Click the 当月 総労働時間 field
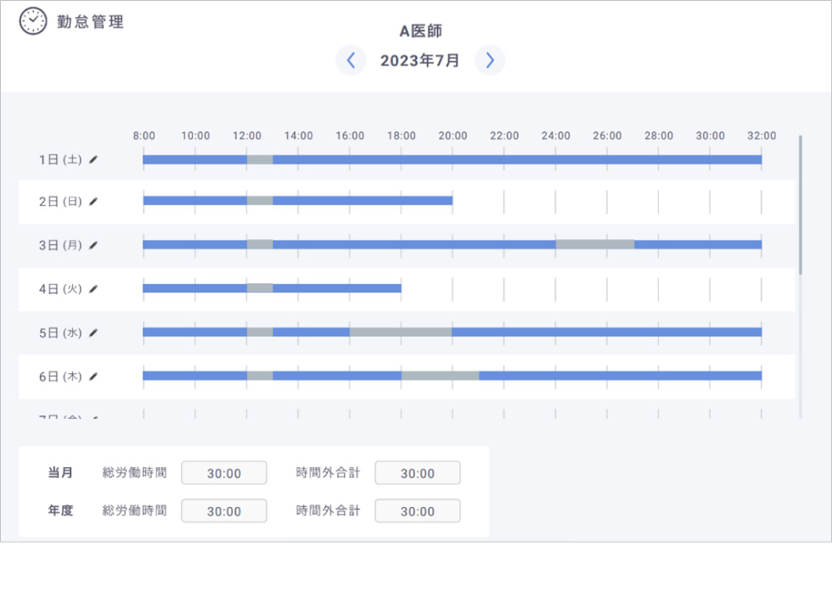 coord(224,473)
